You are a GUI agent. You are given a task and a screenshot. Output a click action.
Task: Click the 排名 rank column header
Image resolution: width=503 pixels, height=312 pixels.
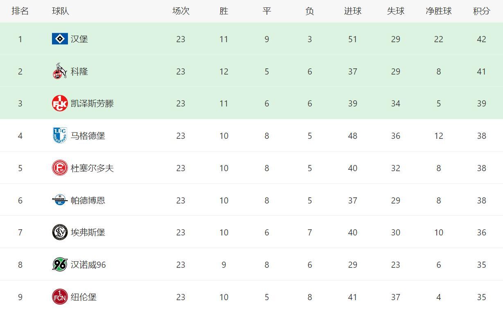pos(20,11)
